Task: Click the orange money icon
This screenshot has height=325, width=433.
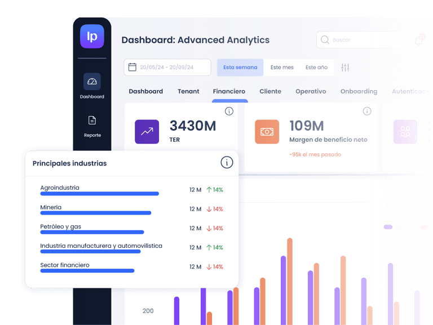Action: click(267, 132)
